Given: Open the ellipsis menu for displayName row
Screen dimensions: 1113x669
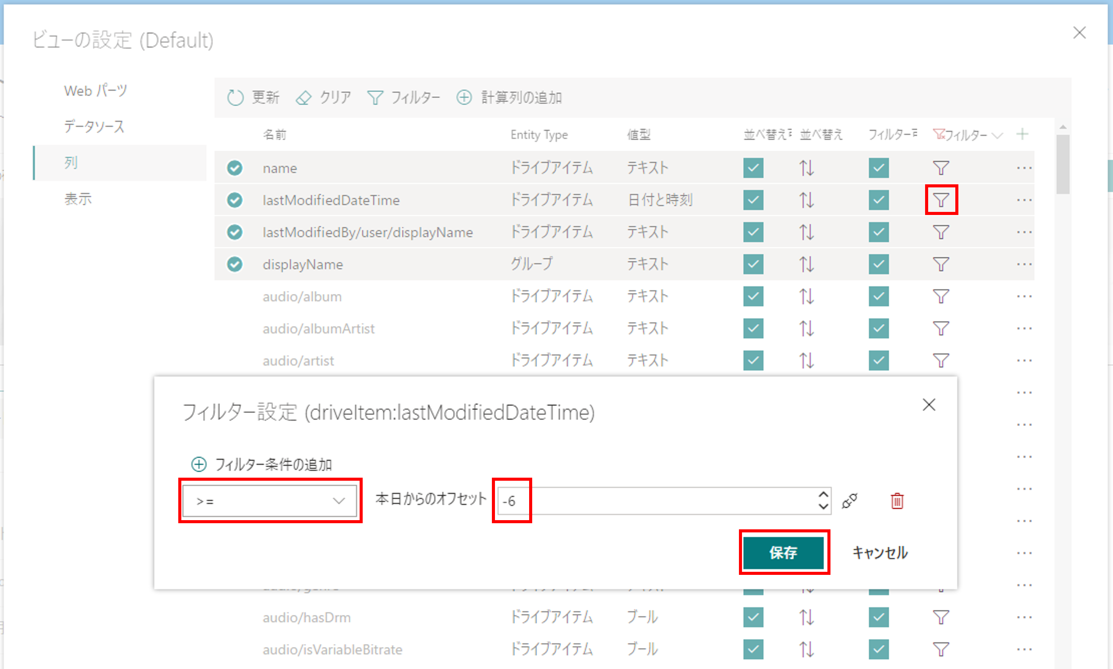Looking at the screenshot, I should 1024,264.
